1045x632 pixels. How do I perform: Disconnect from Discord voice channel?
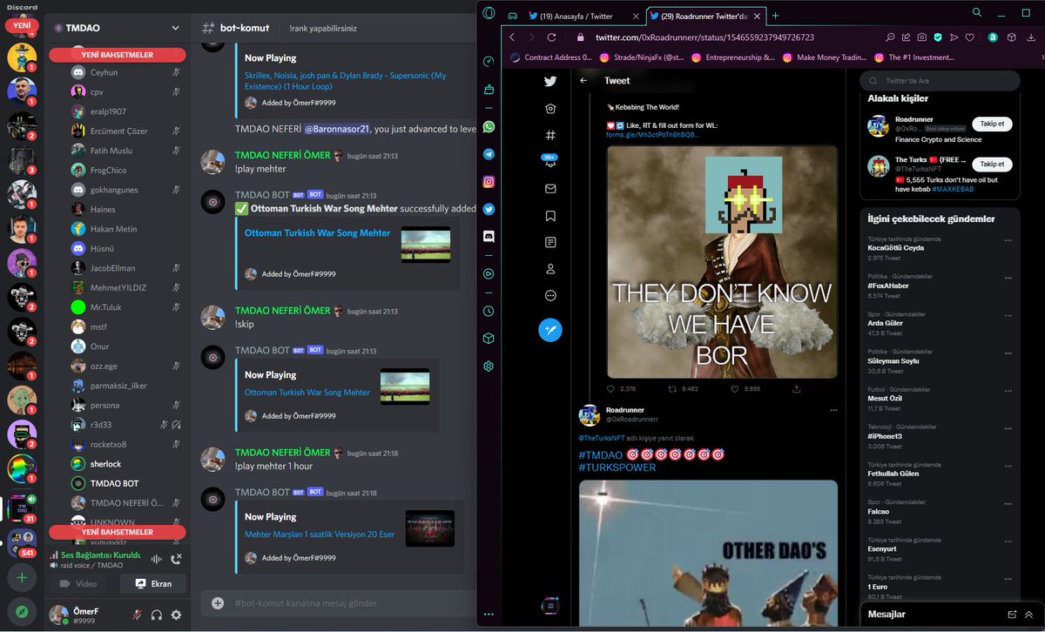177,560
